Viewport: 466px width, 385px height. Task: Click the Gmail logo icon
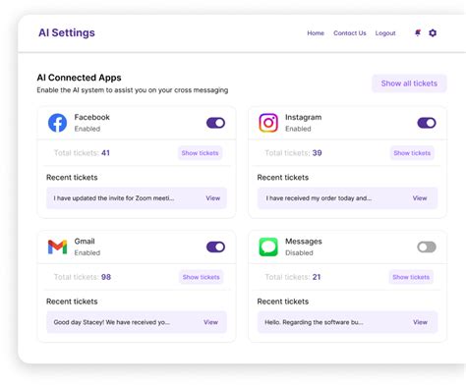coord(57,247)
